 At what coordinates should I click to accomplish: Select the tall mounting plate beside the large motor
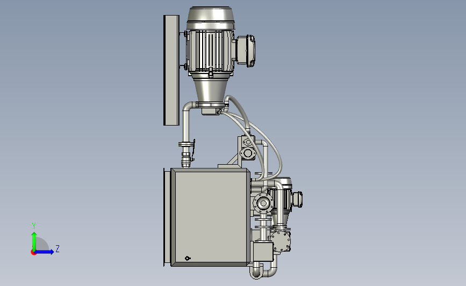tap(171, 70)
